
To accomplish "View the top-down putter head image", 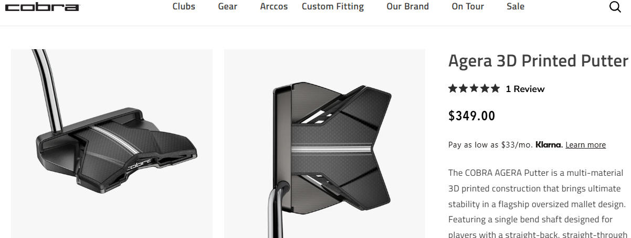I will [x=324, y=144].
